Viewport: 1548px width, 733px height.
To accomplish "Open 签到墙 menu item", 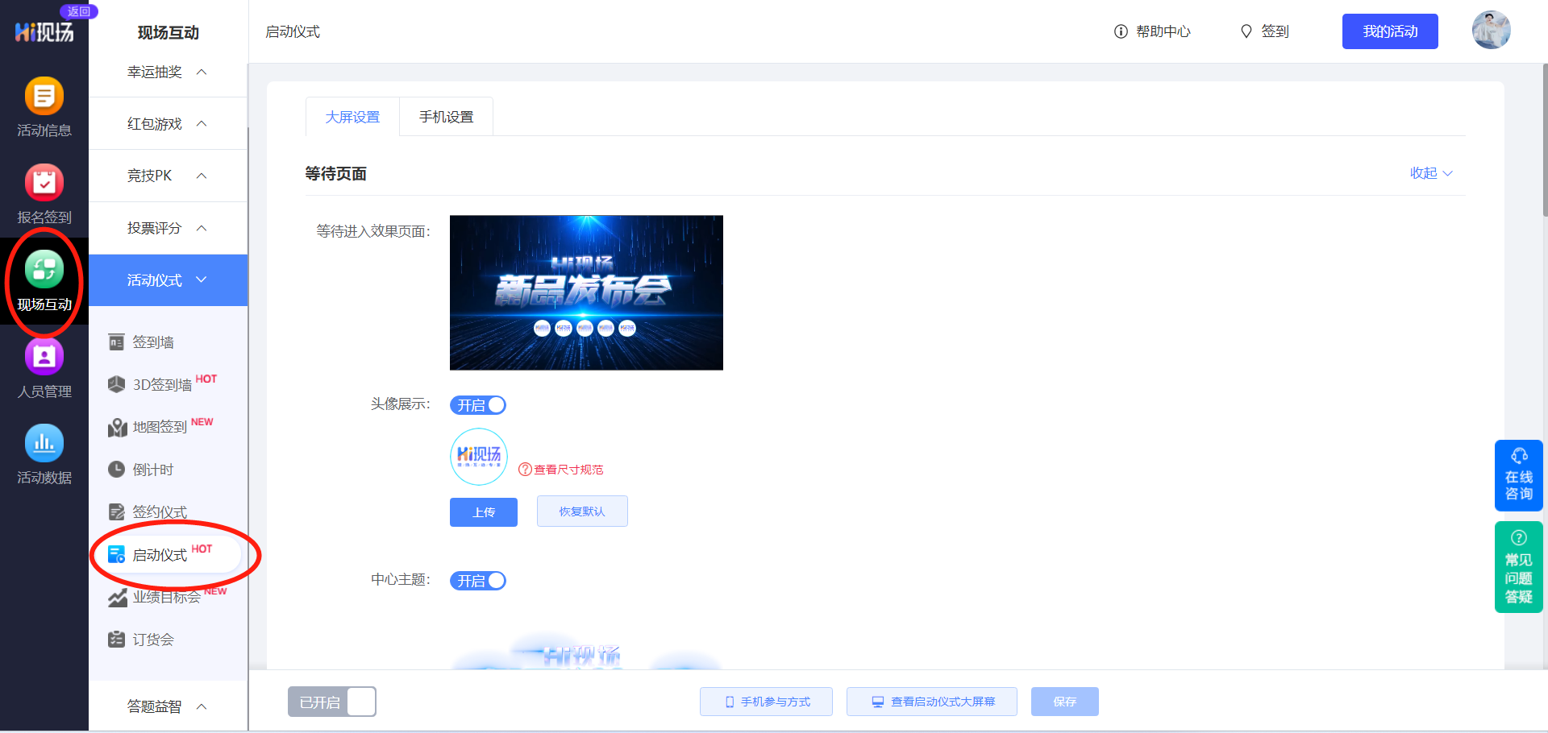I will click(153, 342).
